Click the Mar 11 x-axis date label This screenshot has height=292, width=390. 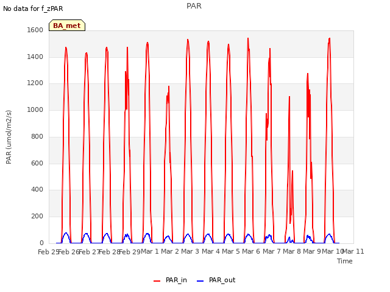353,251
